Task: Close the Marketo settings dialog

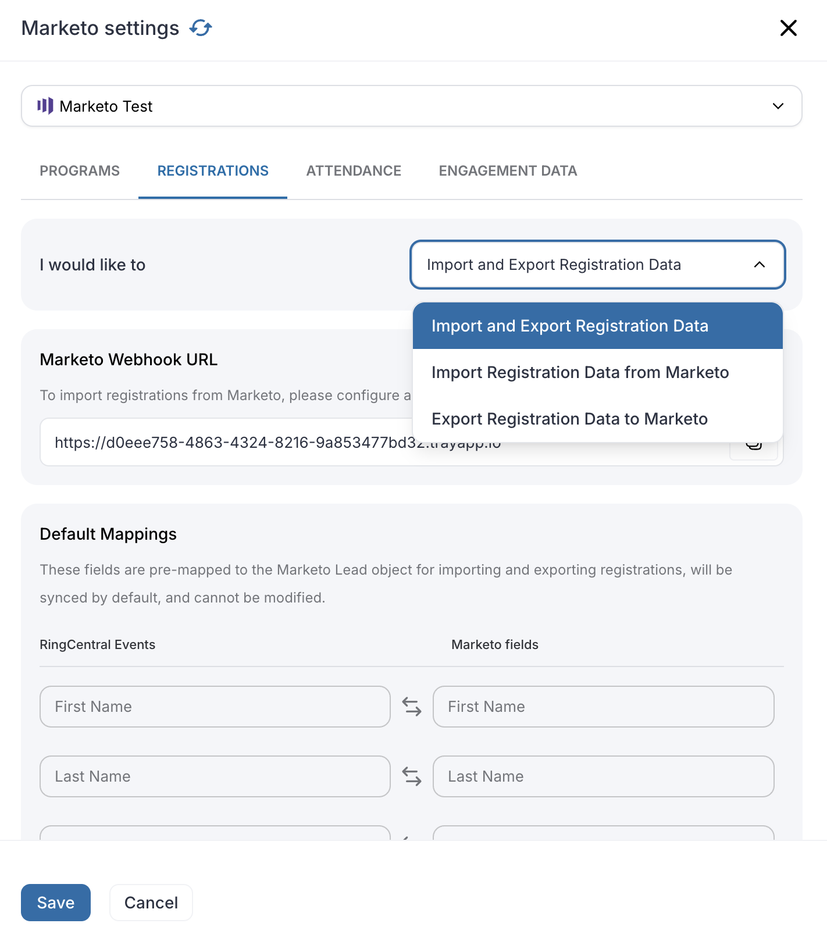Action: point(788,28)
